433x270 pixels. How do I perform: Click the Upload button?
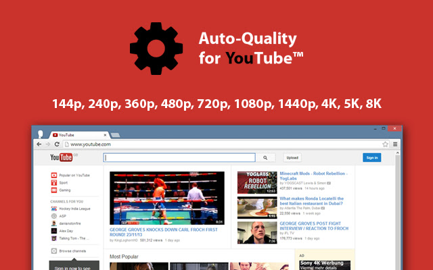(292, 158)
